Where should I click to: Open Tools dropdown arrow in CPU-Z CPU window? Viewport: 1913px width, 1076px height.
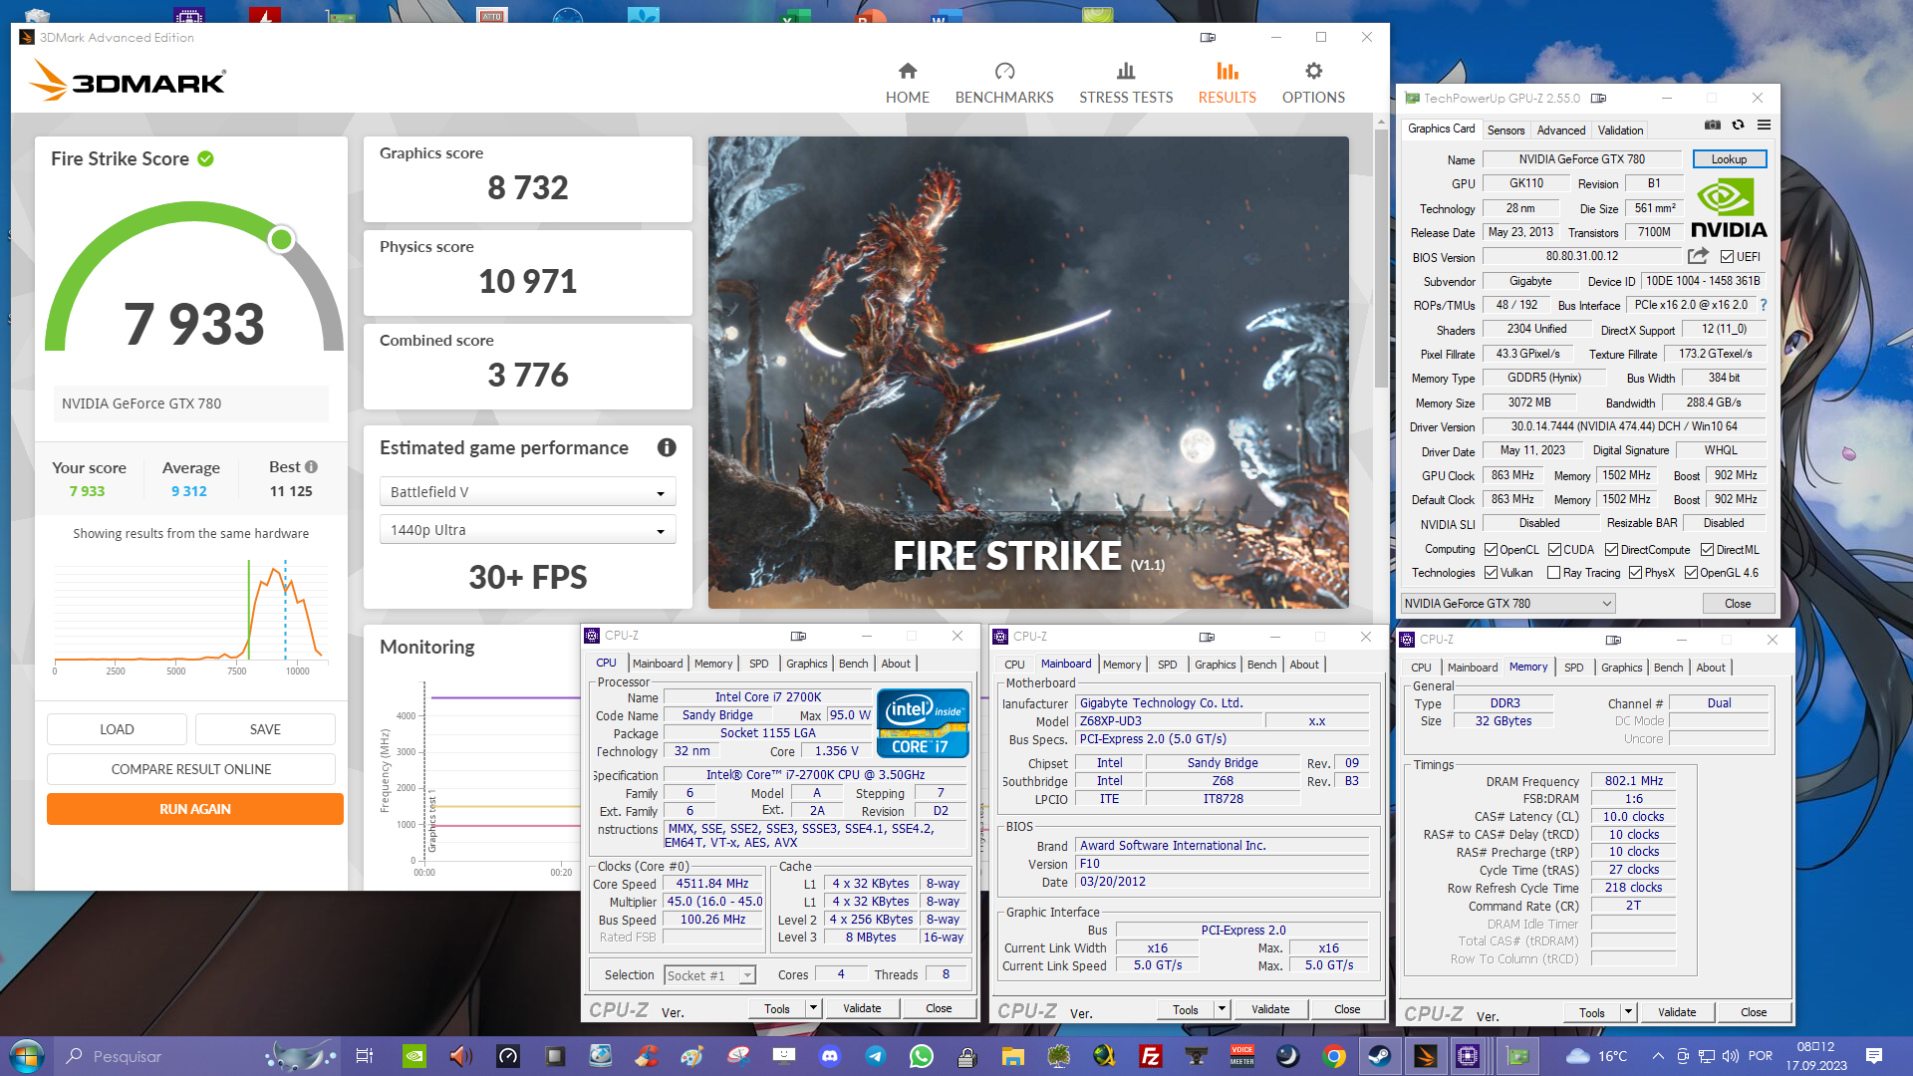(x=813, y=1007)
